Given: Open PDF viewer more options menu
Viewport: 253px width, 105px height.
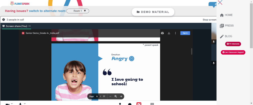Looking at the screenshot, I should point(175,33).
